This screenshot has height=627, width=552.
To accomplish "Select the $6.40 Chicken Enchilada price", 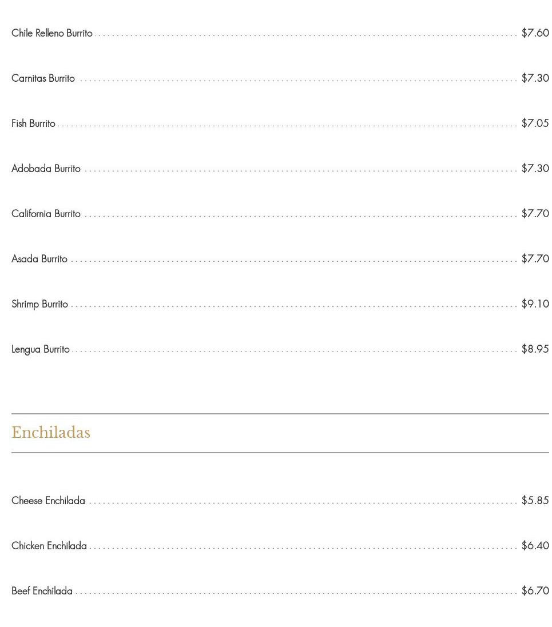I will [535, 546].
